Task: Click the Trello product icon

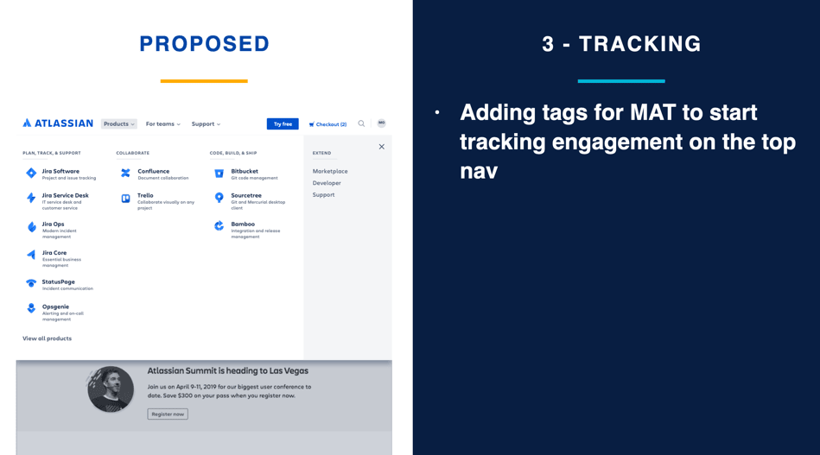Action: [x=125, y=199]
